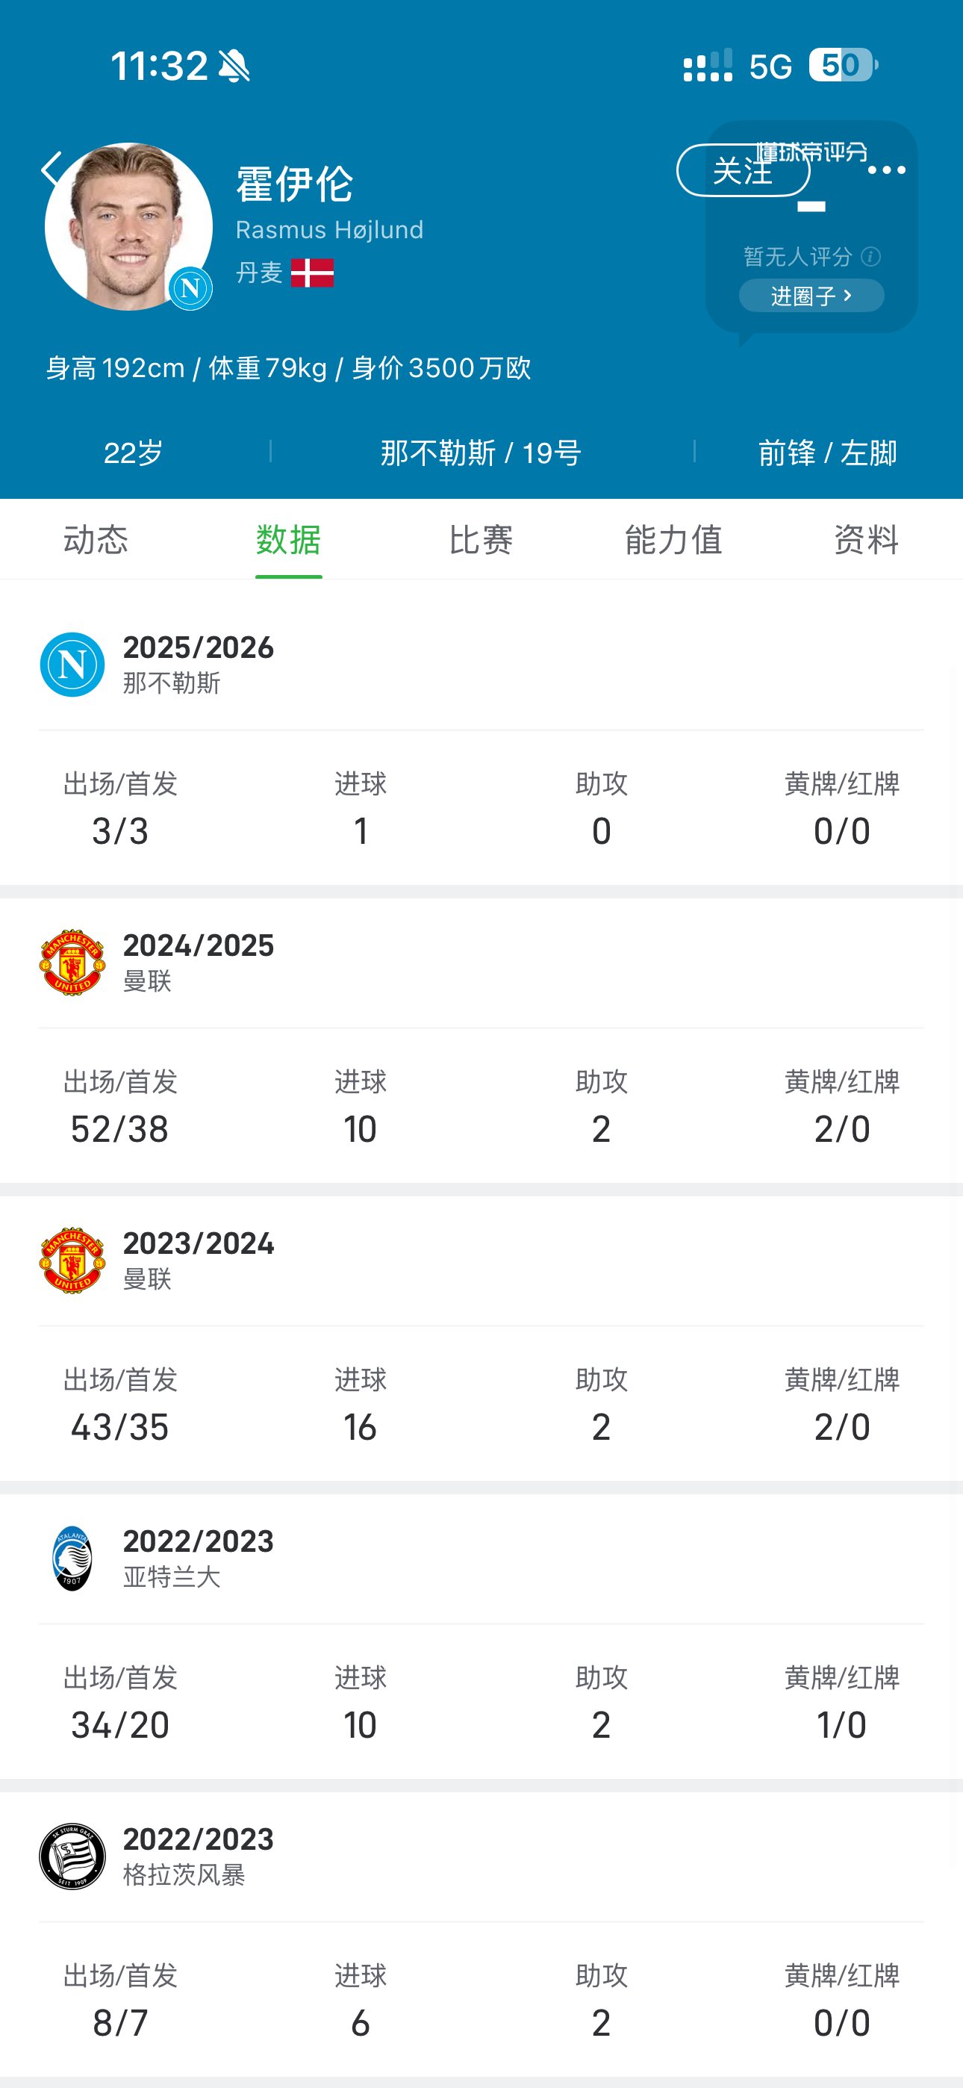Tap the Napoli badge on player avatar
Screen dimensions: 963x2088
tap(190, 288)
